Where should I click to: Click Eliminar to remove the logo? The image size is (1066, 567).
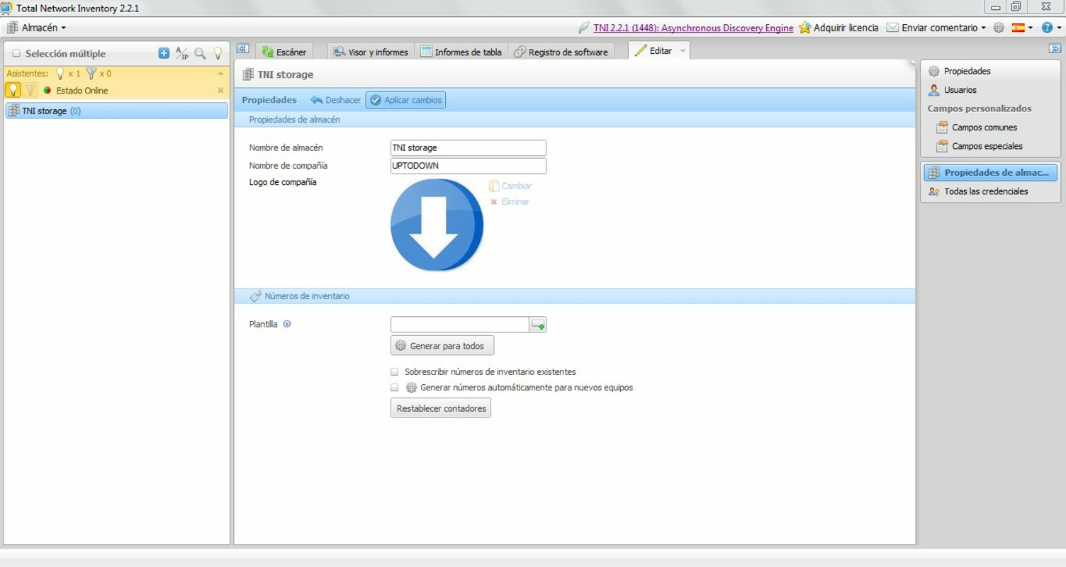click(x=510, y=202)
